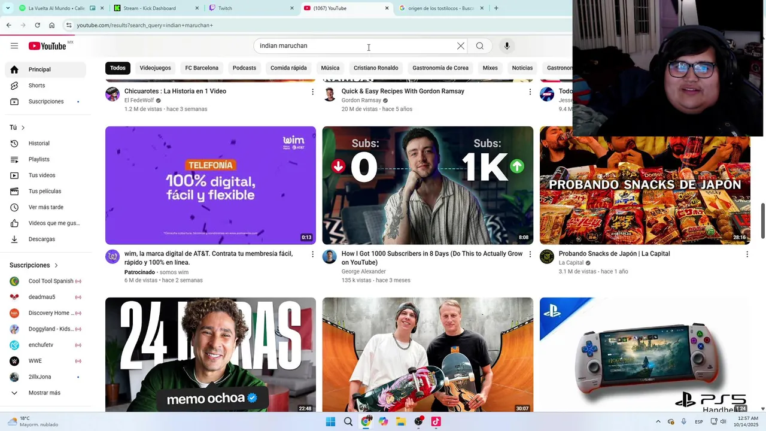Image resolution: width=766 pixels, height=431 pixels.
Task: Open File Explorer from taskbar
Action: tap(401, 421)
